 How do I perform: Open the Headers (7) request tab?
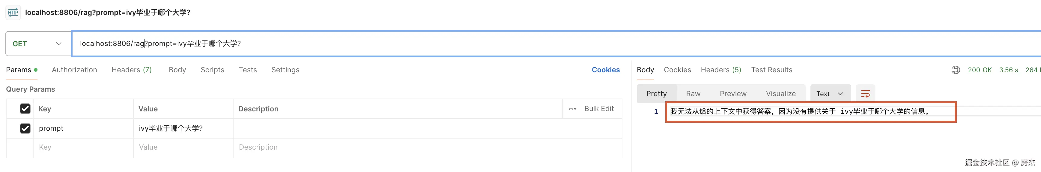point(131,70)
